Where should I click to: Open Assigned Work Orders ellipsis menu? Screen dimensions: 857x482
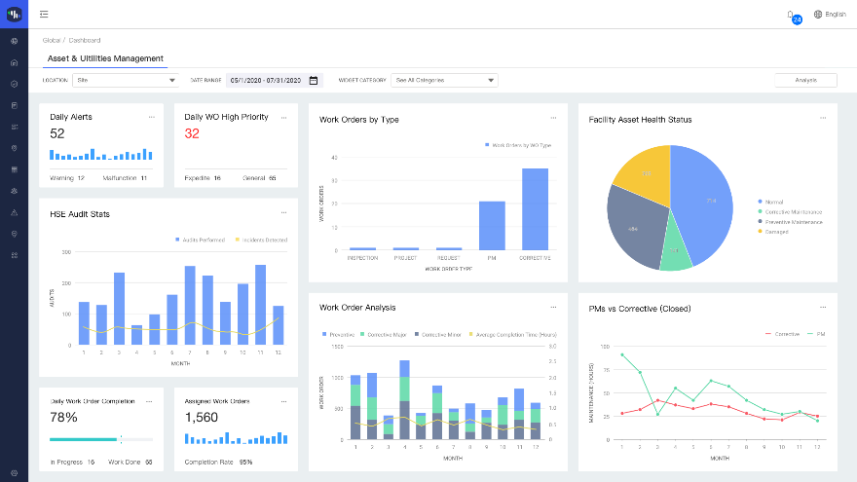283,401
